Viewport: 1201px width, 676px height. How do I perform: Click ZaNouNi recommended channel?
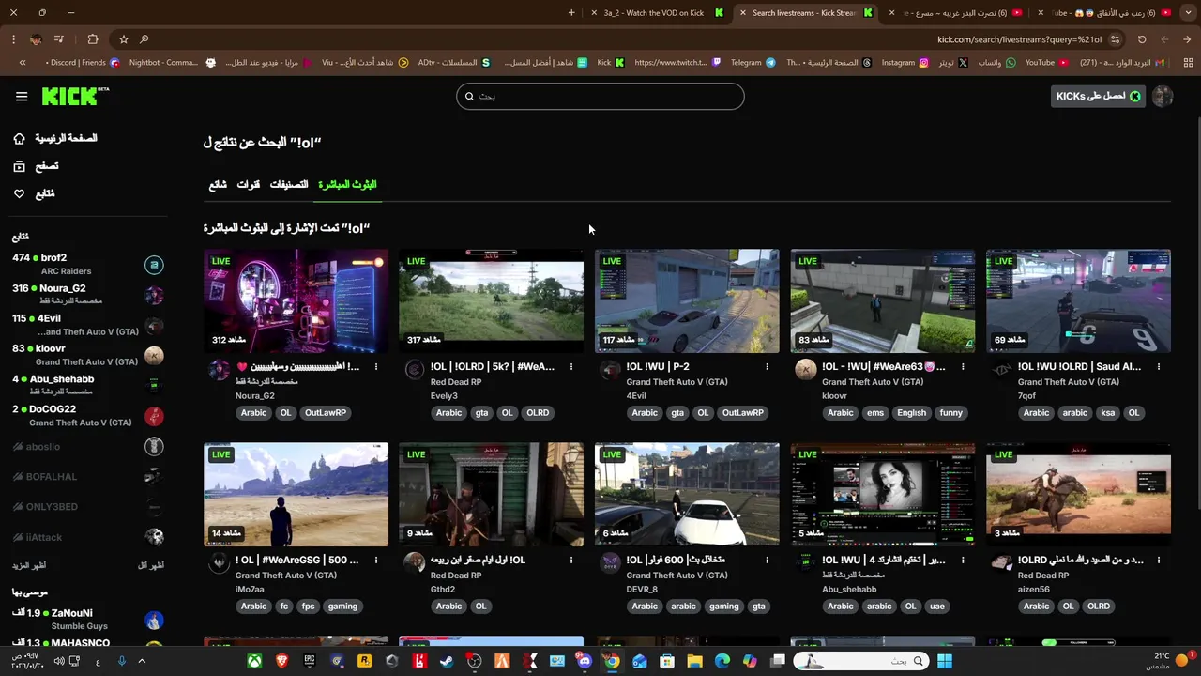(87, 619)
